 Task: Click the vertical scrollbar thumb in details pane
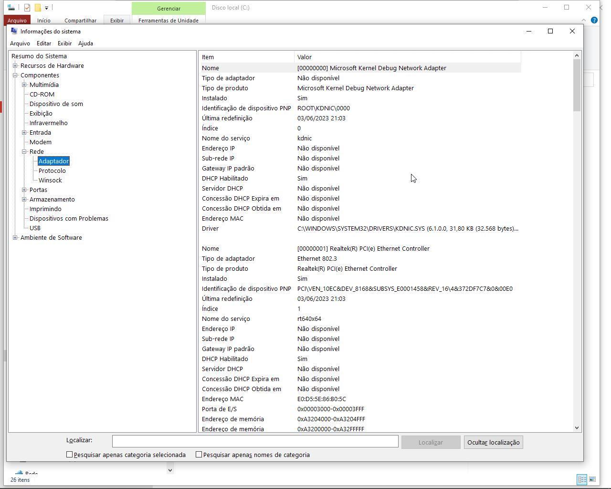[577, 85]
